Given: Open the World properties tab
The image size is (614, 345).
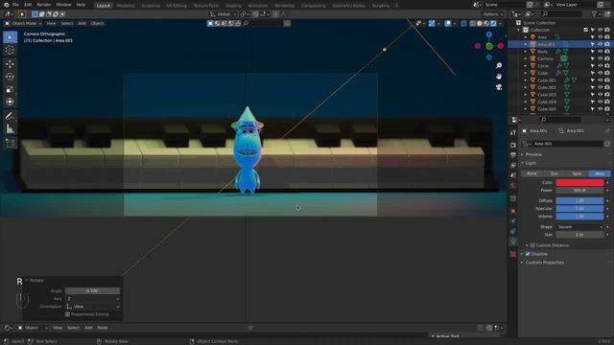Looking at the screenshot, I should [513, 185].
